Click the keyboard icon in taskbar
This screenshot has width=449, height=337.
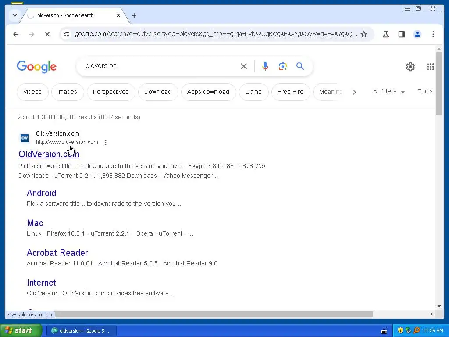pos(384,331)
